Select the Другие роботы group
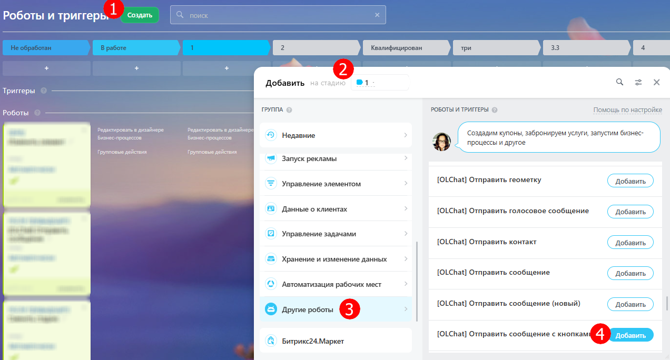The height and width of the screenshot is (360, 670). pyautogui.click(x=336, y=309)
